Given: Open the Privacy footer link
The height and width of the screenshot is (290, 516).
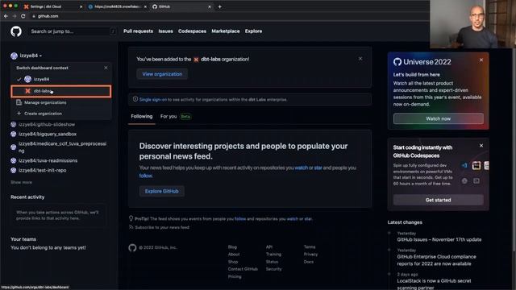Looking at the screenshot, I should 310,255.
